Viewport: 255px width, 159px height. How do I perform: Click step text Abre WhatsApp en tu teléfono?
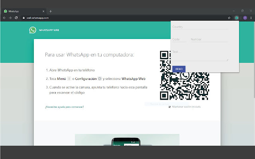click(72, 70)
